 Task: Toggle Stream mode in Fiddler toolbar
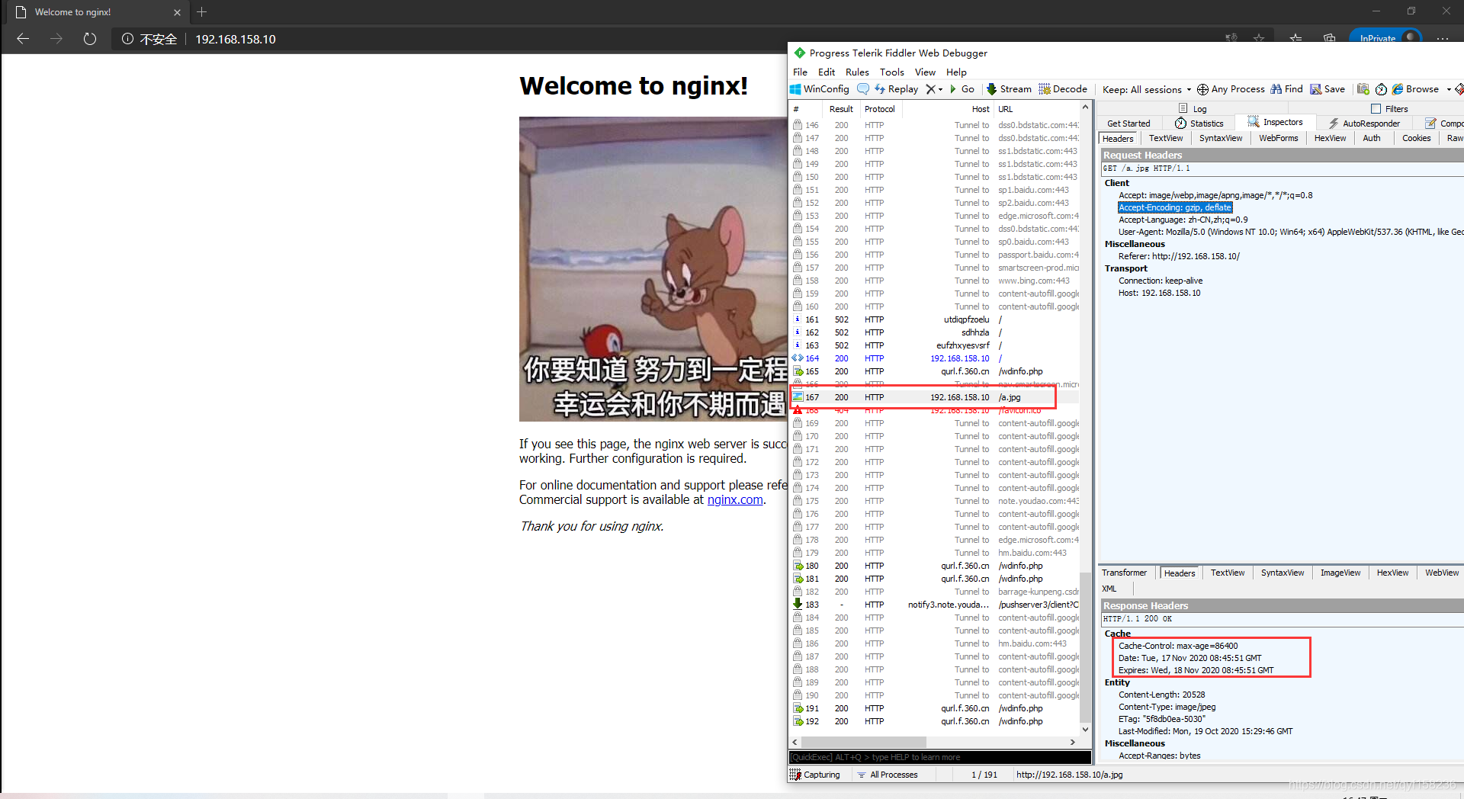pos(1009,89)
